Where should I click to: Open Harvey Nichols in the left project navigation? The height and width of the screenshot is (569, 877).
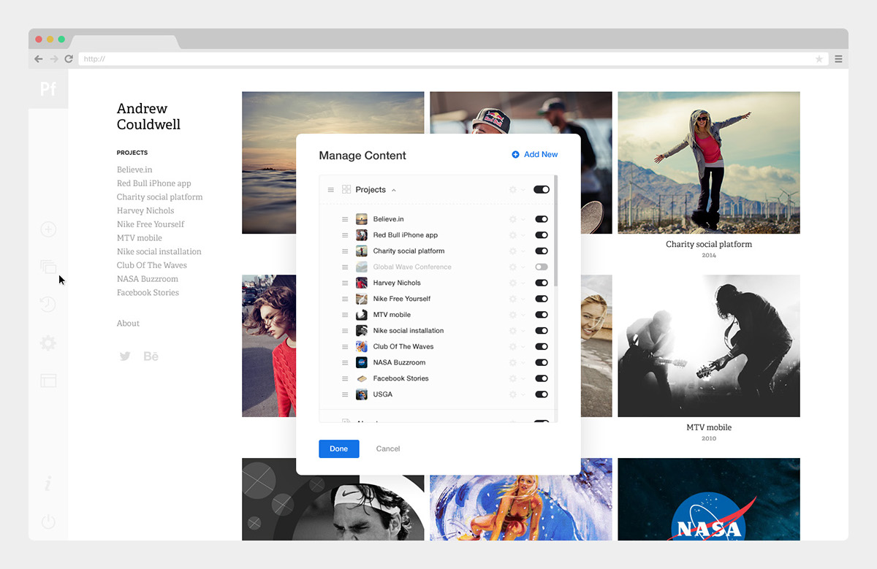[x=145, y=210]
